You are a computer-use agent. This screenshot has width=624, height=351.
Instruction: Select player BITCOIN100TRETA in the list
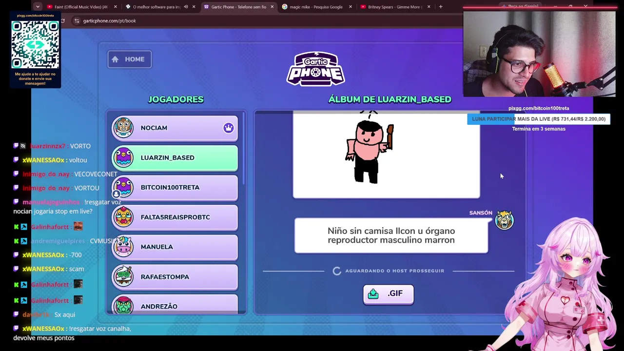tap(175, 187)
